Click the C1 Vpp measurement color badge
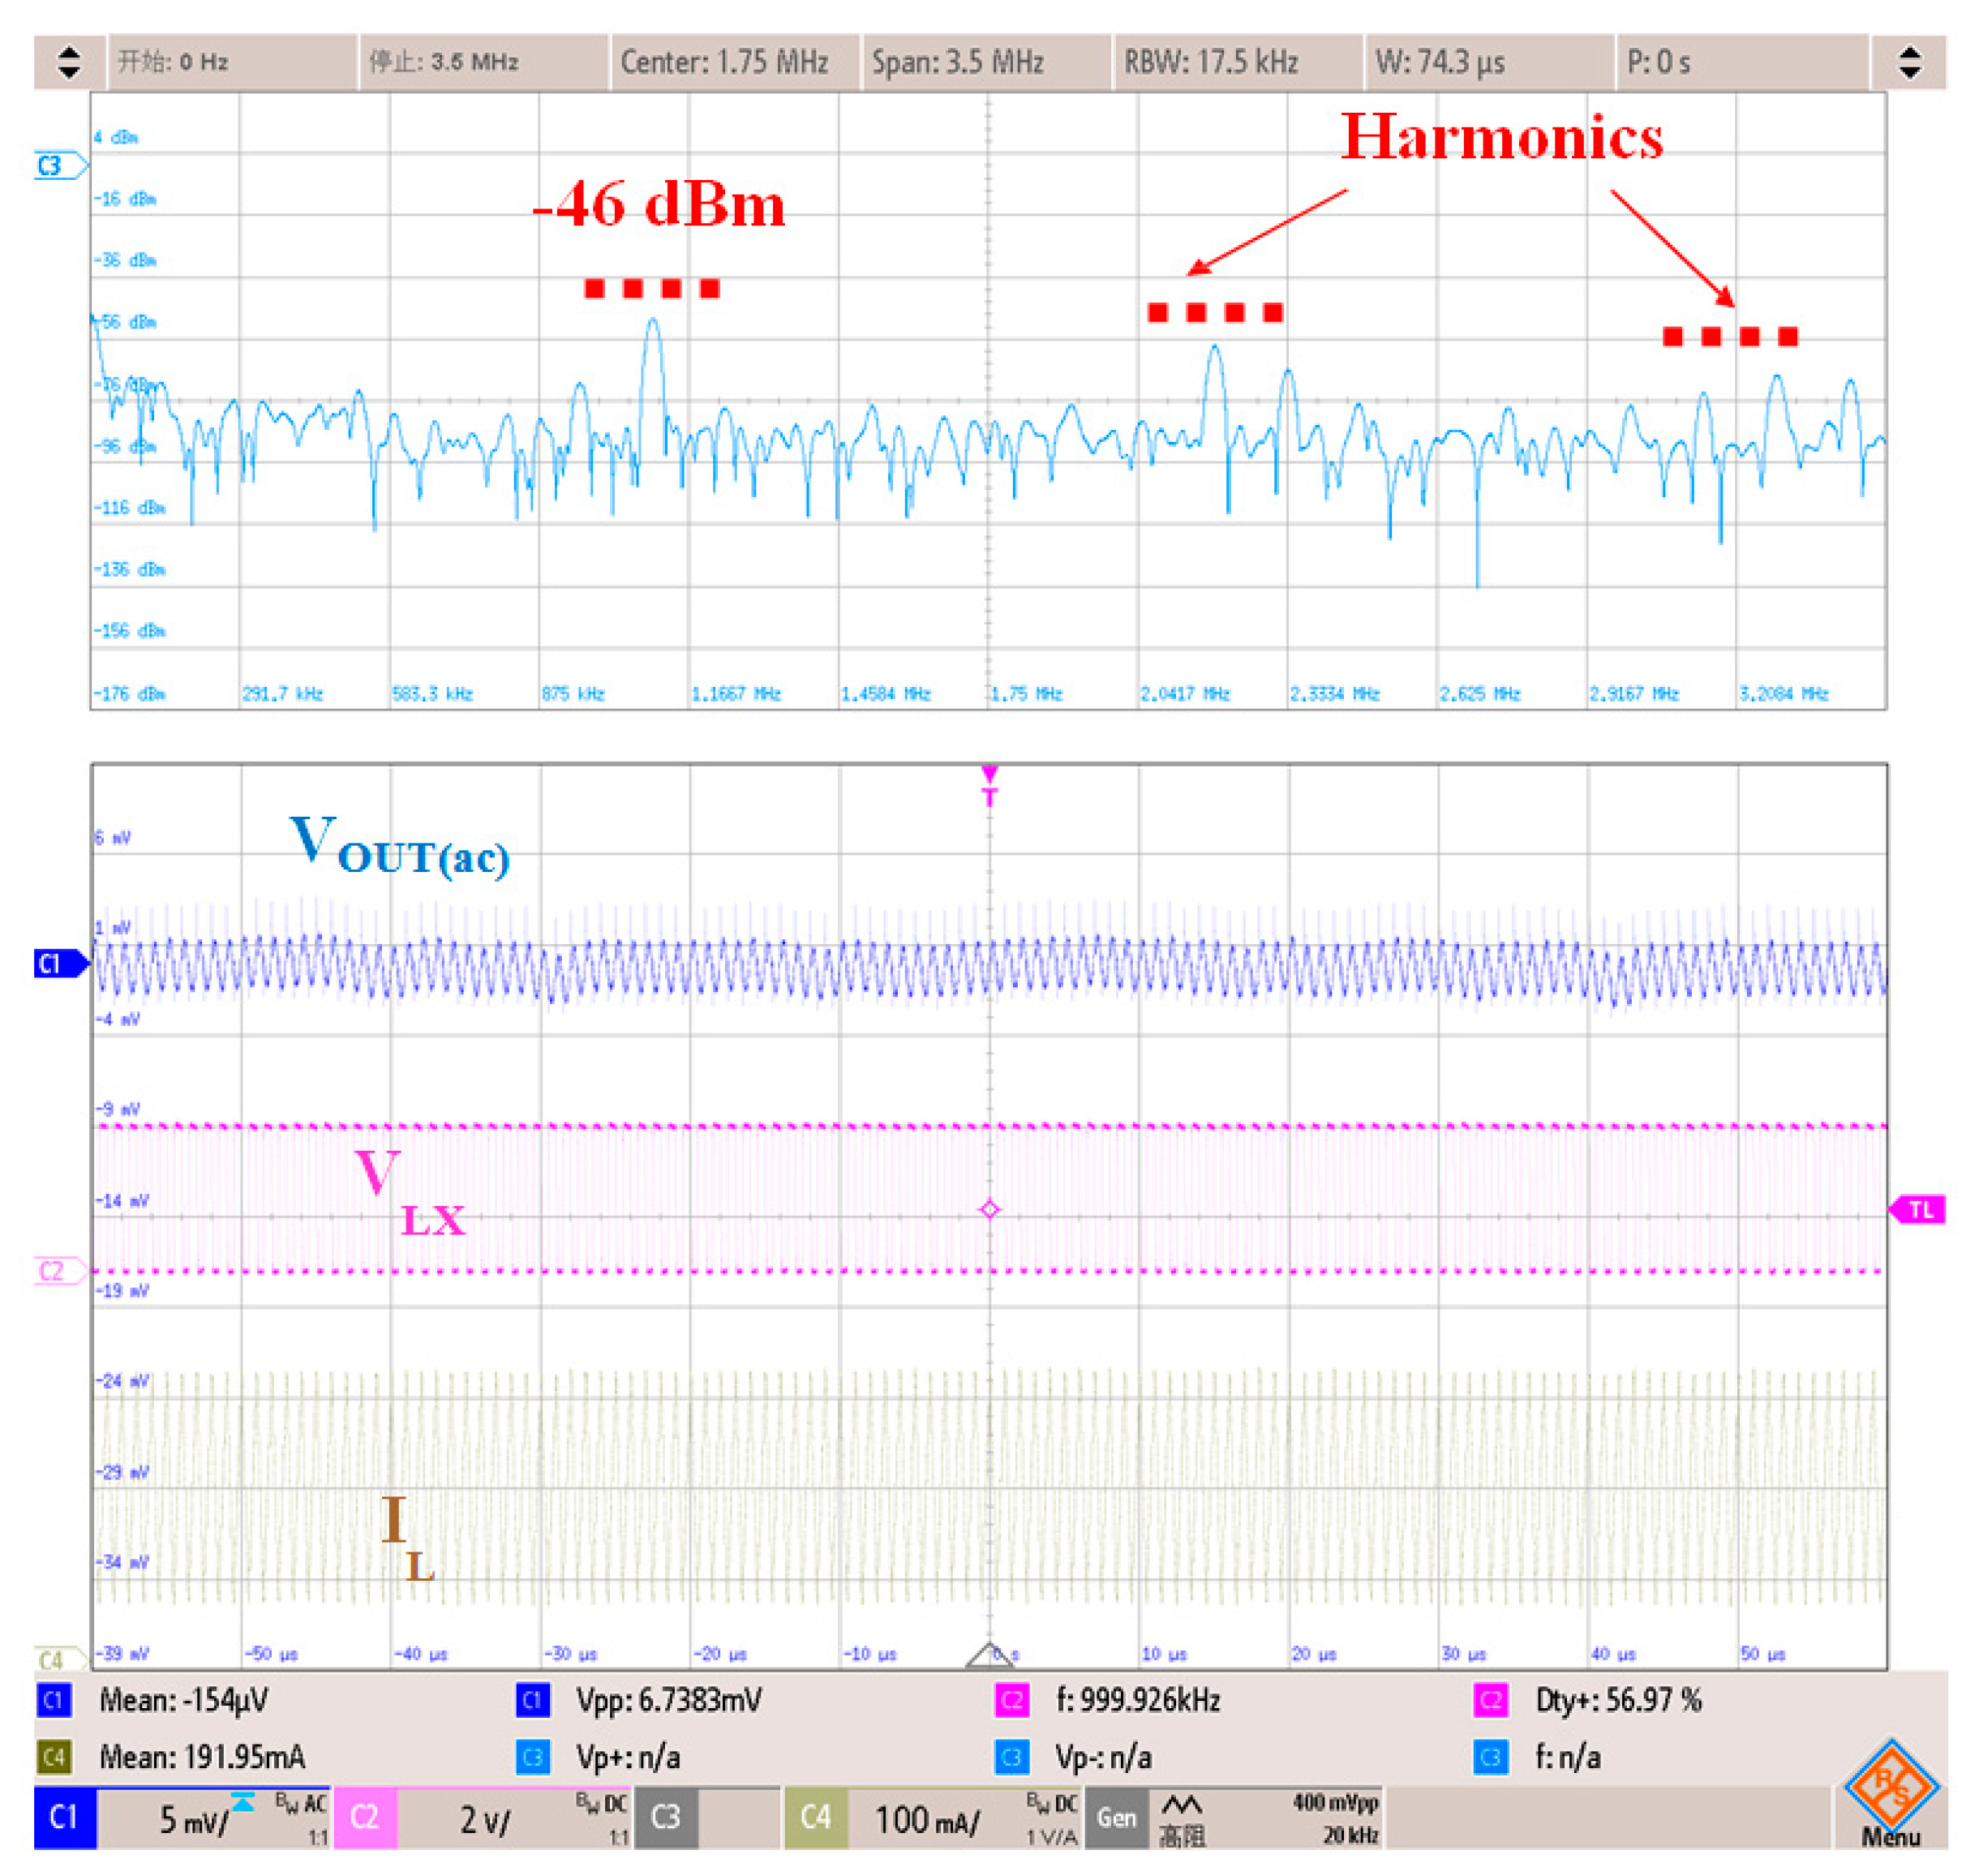Screen dimensions: 1979x1876 532,1700
